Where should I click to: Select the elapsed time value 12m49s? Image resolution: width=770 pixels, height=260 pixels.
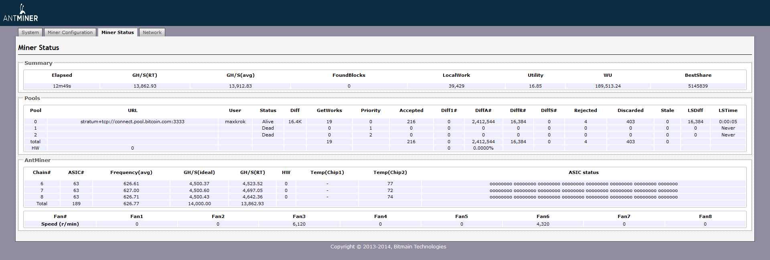pyautogui.click(x=62, y=86)
